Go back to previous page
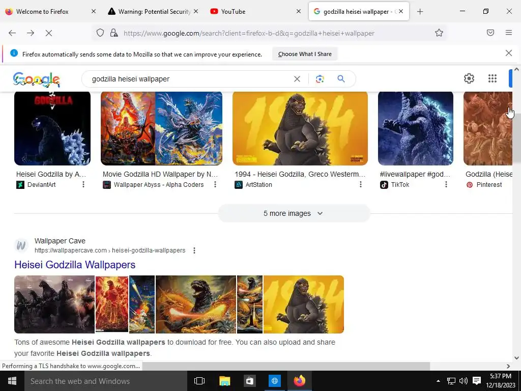 (12, 33)
